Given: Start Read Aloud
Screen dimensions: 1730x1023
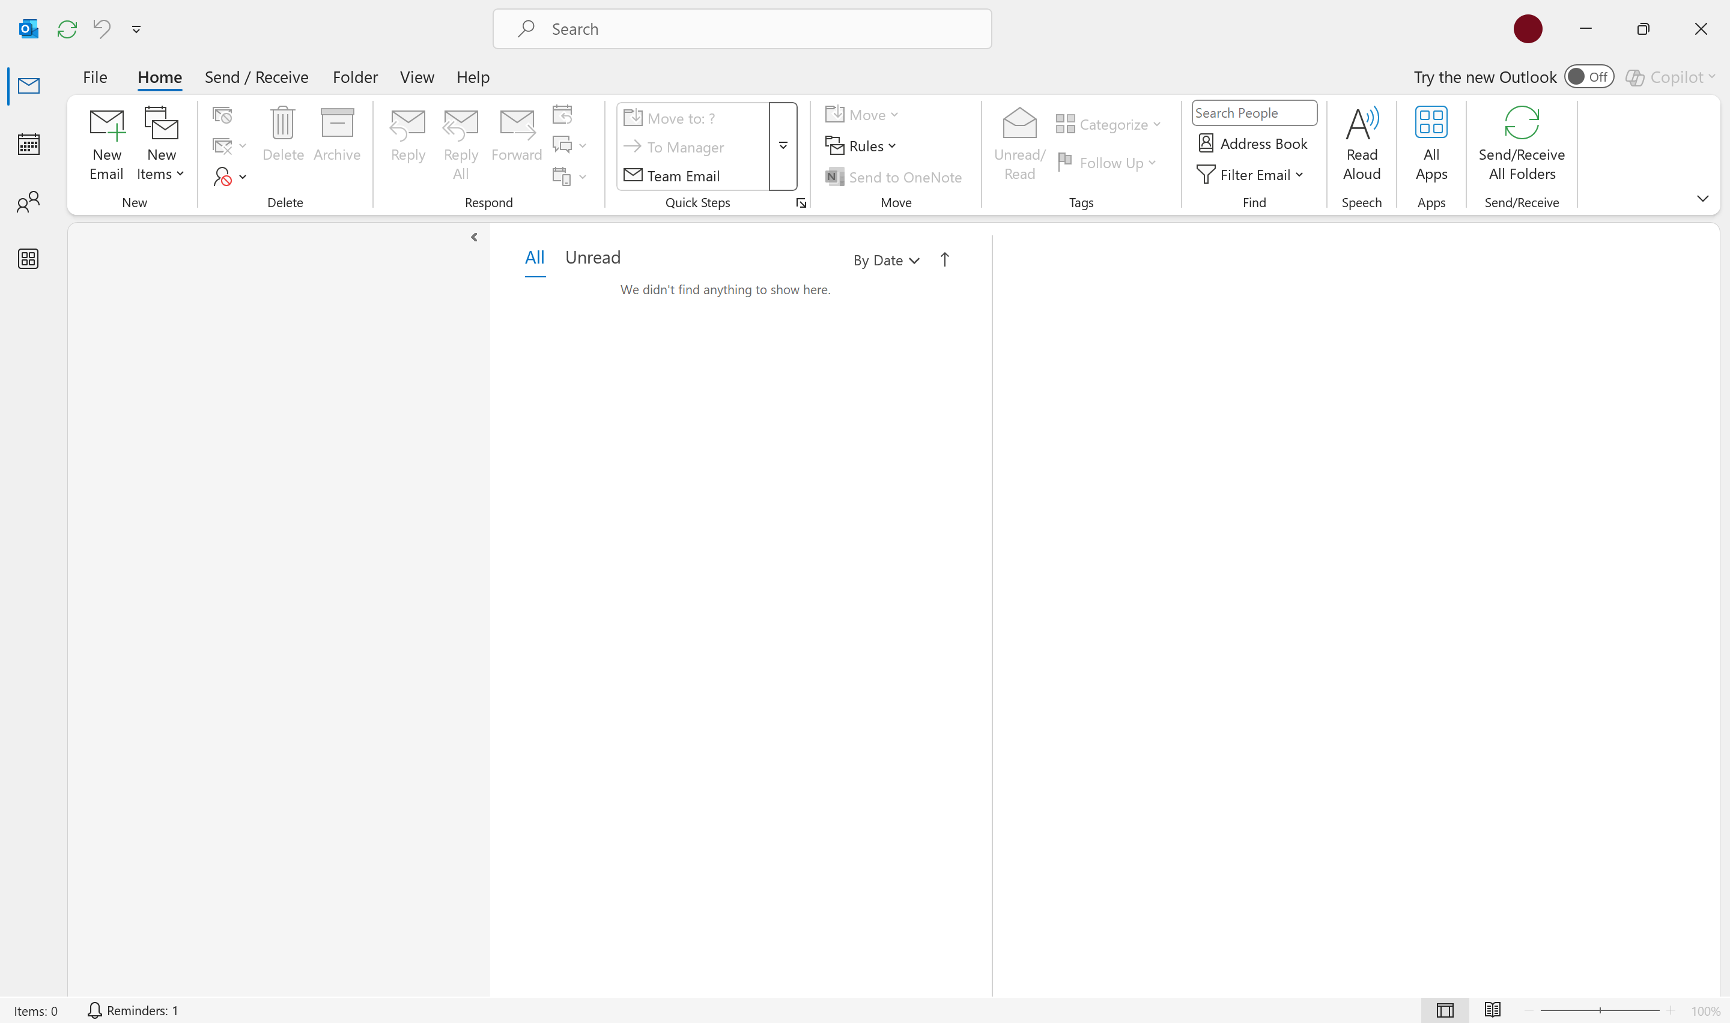Looking at the screenshot, I should coord(1361,145).
